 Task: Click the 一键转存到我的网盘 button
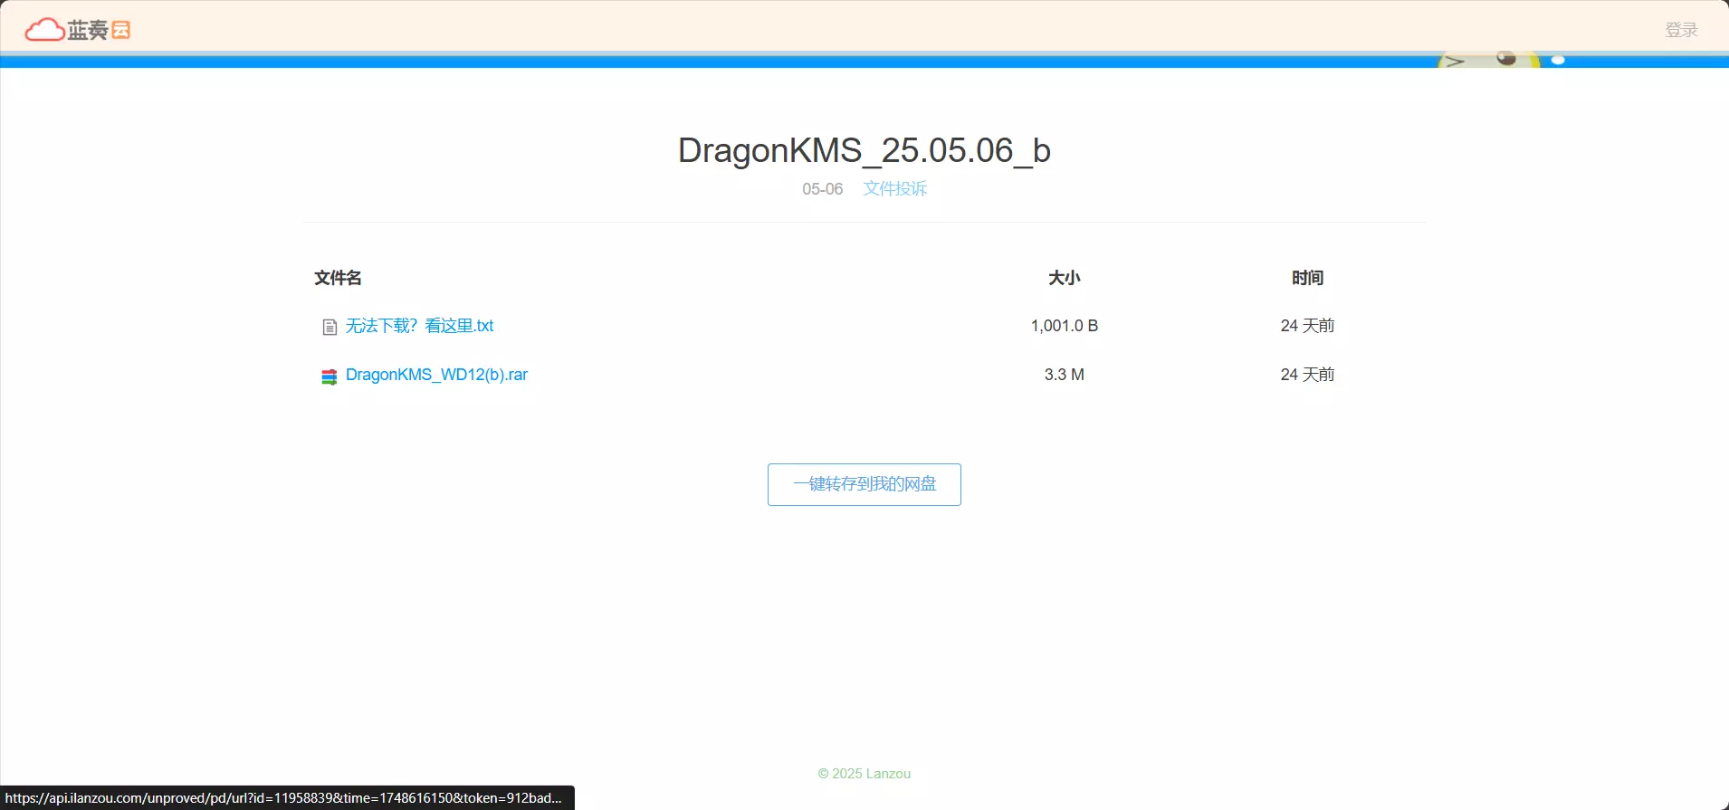point(864,484)
